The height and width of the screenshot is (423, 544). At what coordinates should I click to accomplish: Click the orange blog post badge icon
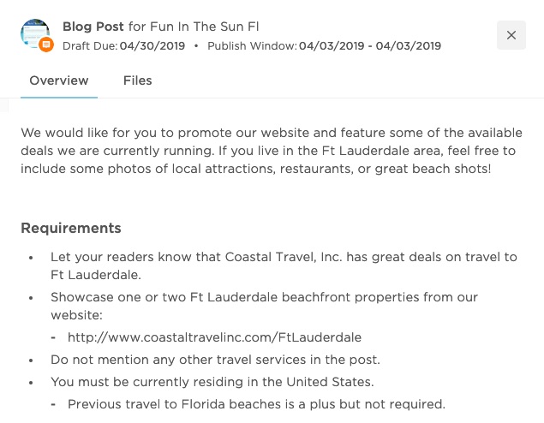[x=46, y=45]
